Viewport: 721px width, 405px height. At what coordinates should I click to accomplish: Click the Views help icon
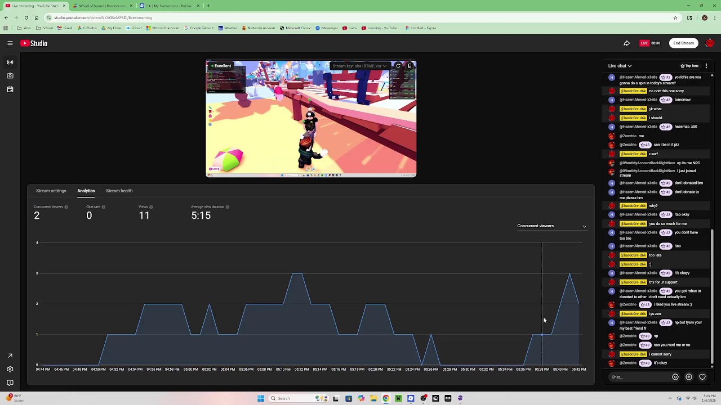pyautogui.click(x=151, y=207)
